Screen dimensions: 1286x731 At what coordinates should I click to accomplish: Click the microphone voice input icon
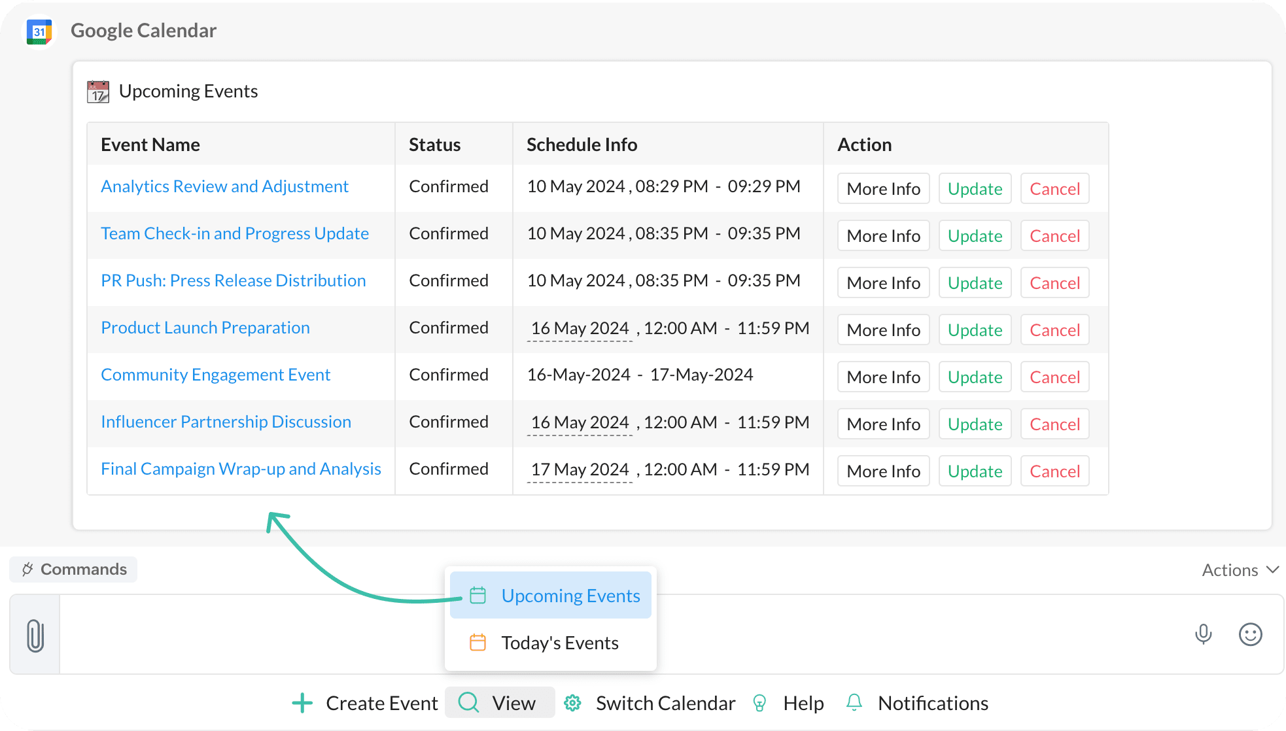pyautogui.click(x=1203, y=634)
